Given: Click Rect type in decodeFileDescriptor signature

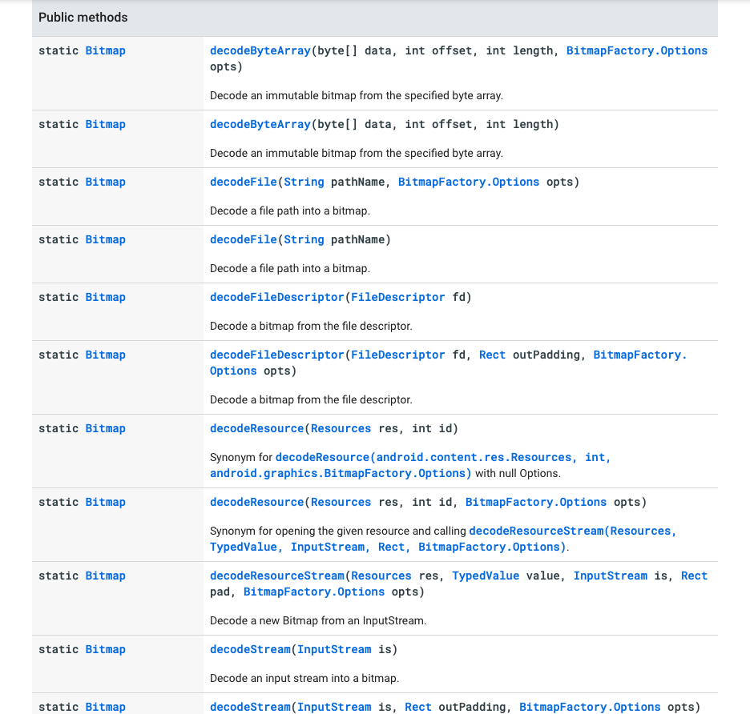Looking at the screenshot, I should click(x=492, y=355).
